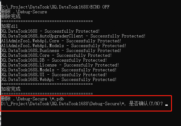Click the XQ.DataTook1688.License output line
Viewport: 181px width, 126px height.
click(60, 65)
